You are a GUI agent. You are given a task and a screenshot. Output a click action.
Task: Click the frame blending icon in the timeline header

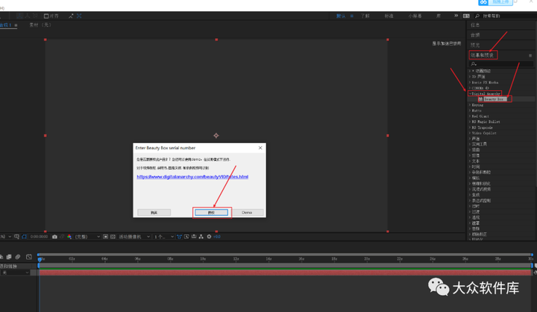click(9, 257)
